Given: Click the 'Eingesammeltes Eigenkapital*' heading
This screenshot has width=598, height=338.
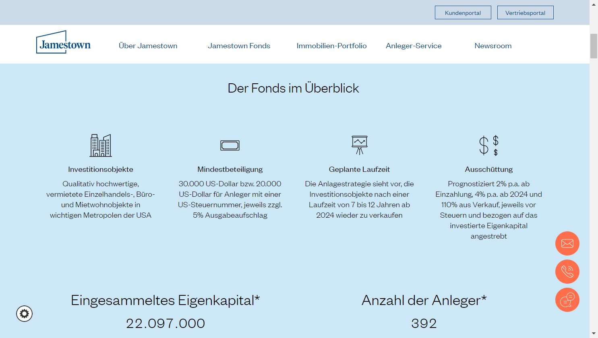Looking at the screenshot, I should click(x=166, y=300).
